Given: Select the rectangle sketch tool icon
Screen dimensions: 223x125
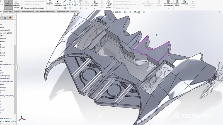Looking at the screenshot, I should pos(65,5).
